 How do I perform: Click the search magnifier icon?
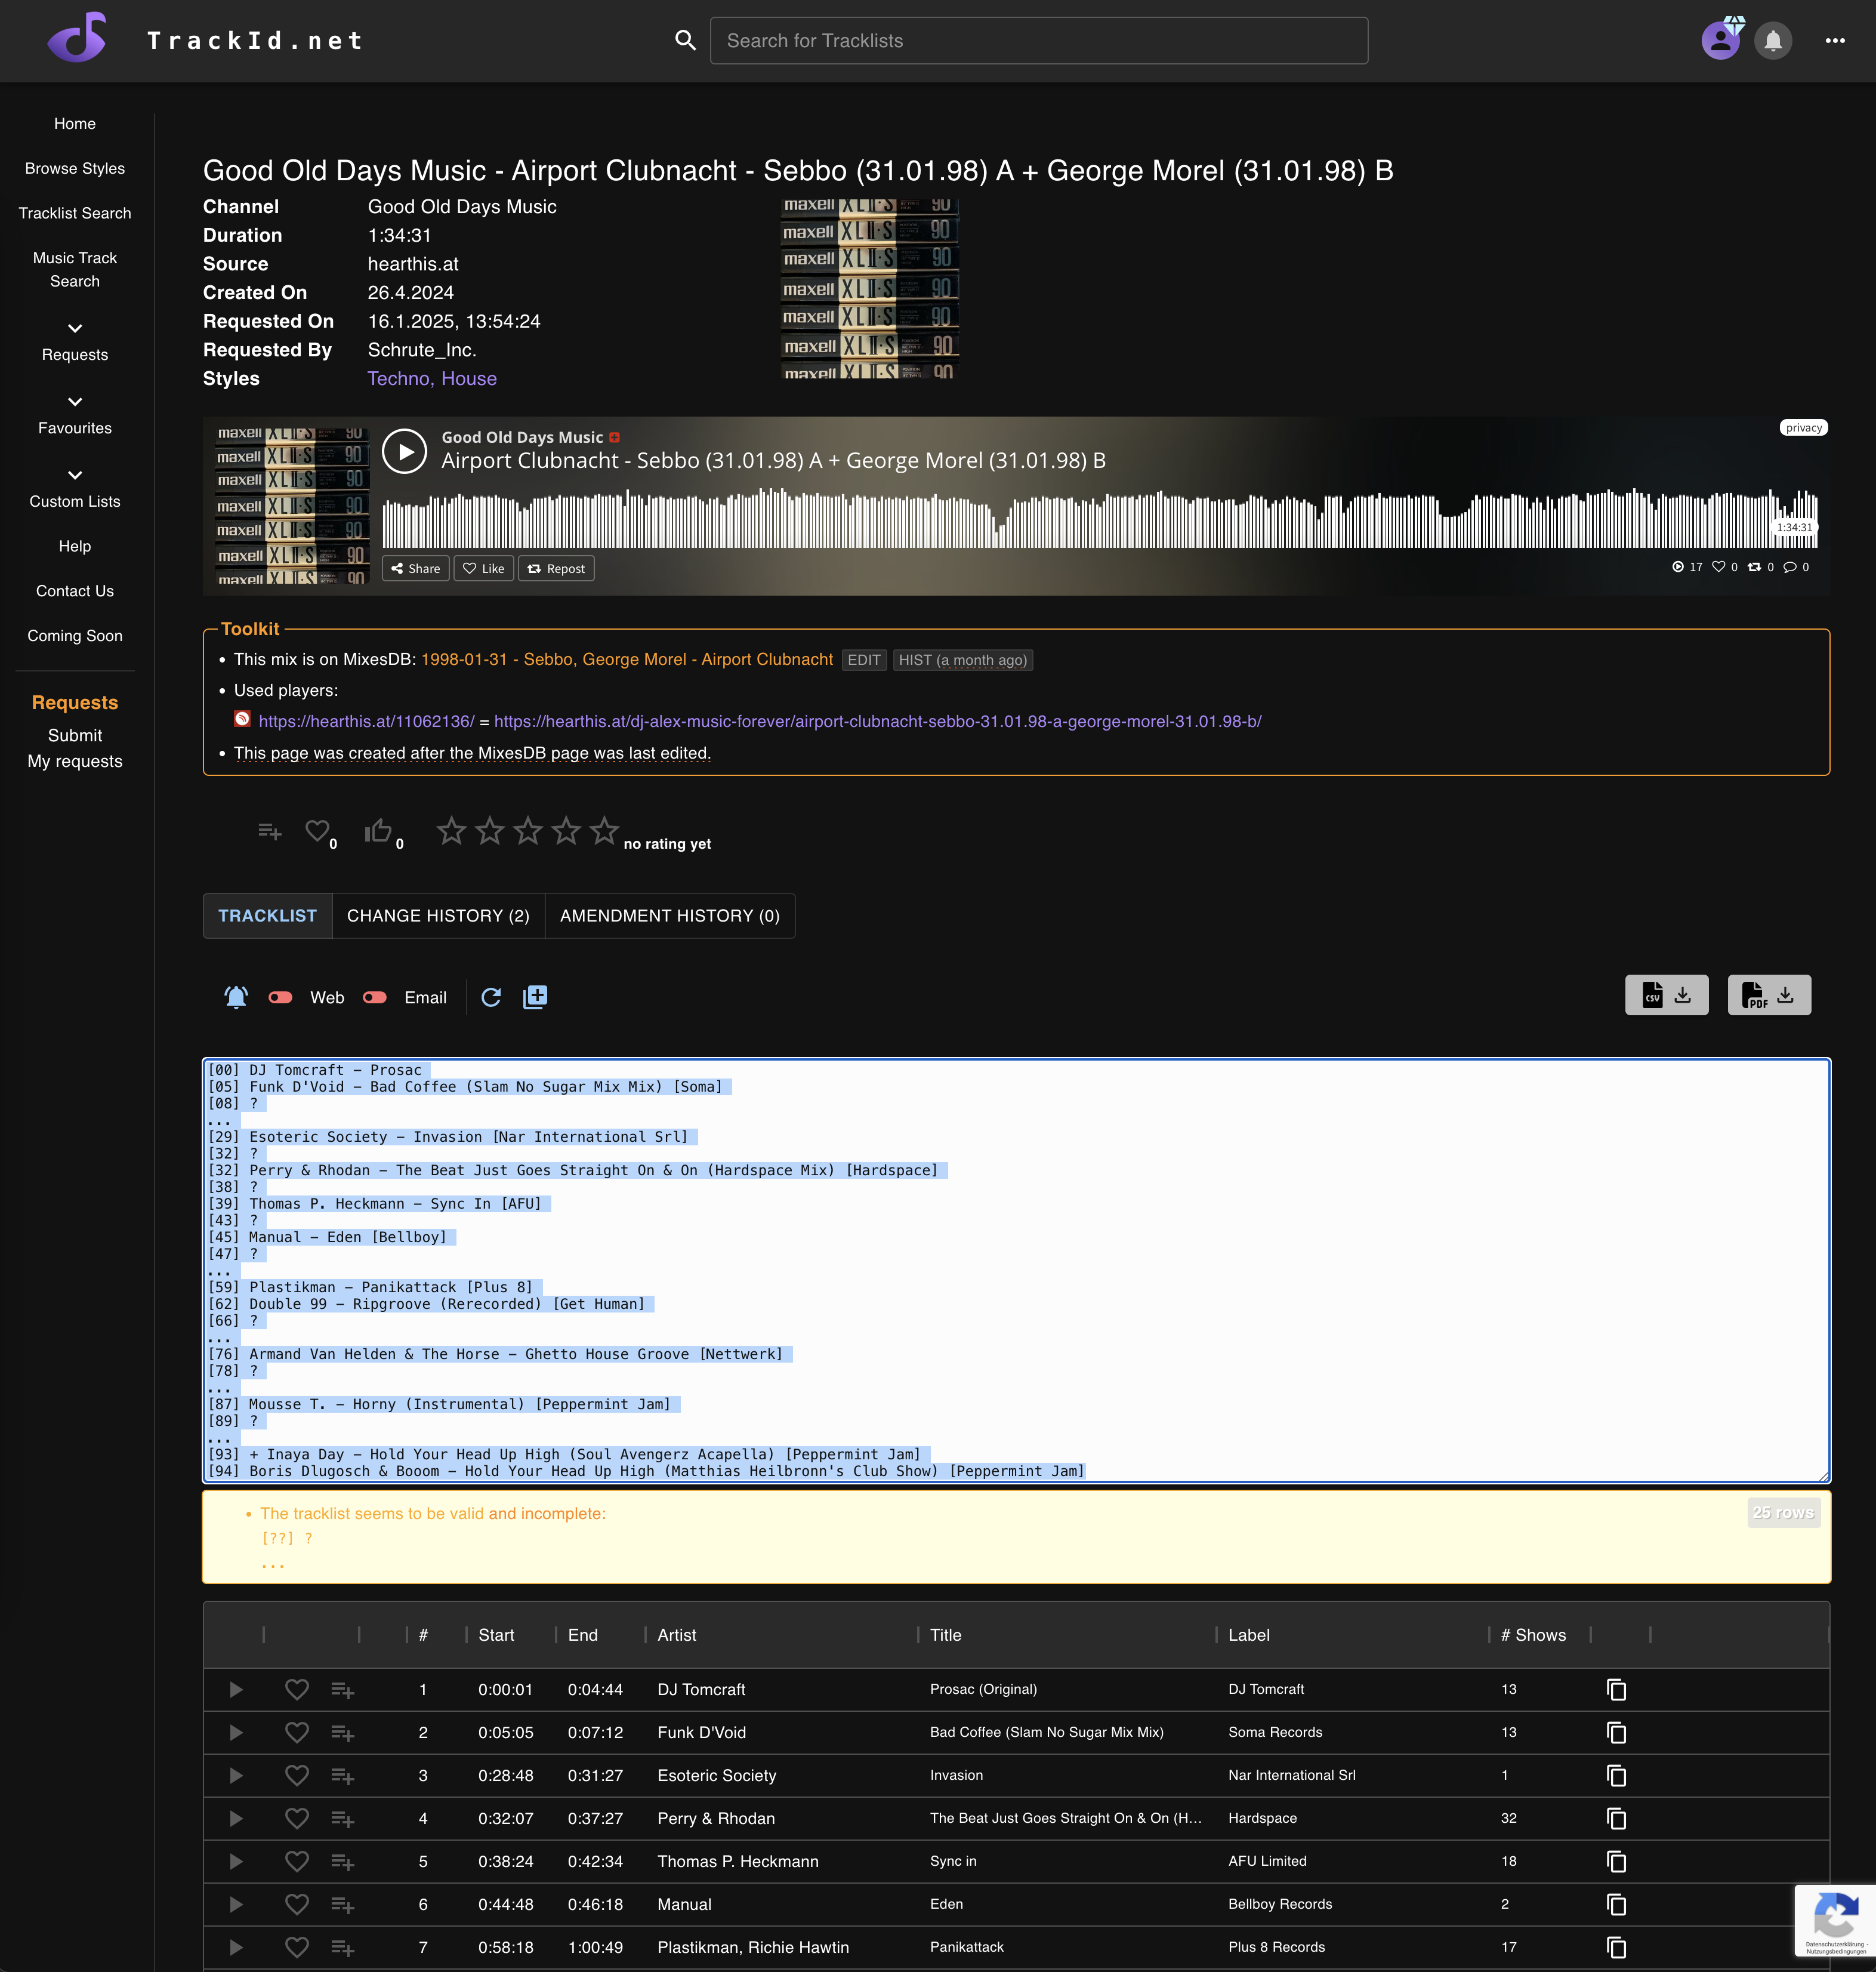click(x=685, y=40)
